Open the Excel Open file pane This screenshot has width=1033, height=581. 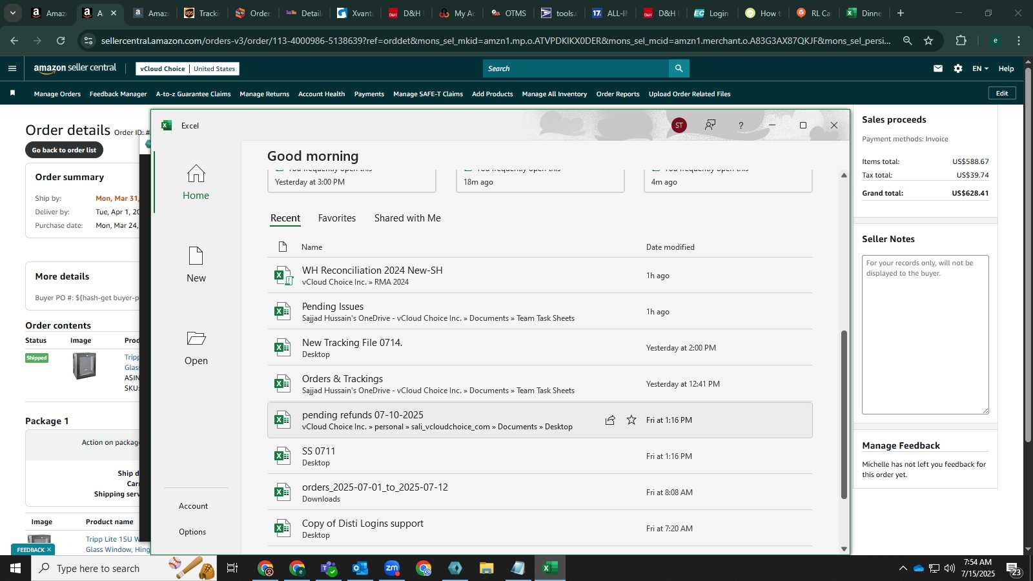pyautogui.click(x=196, y=348)
